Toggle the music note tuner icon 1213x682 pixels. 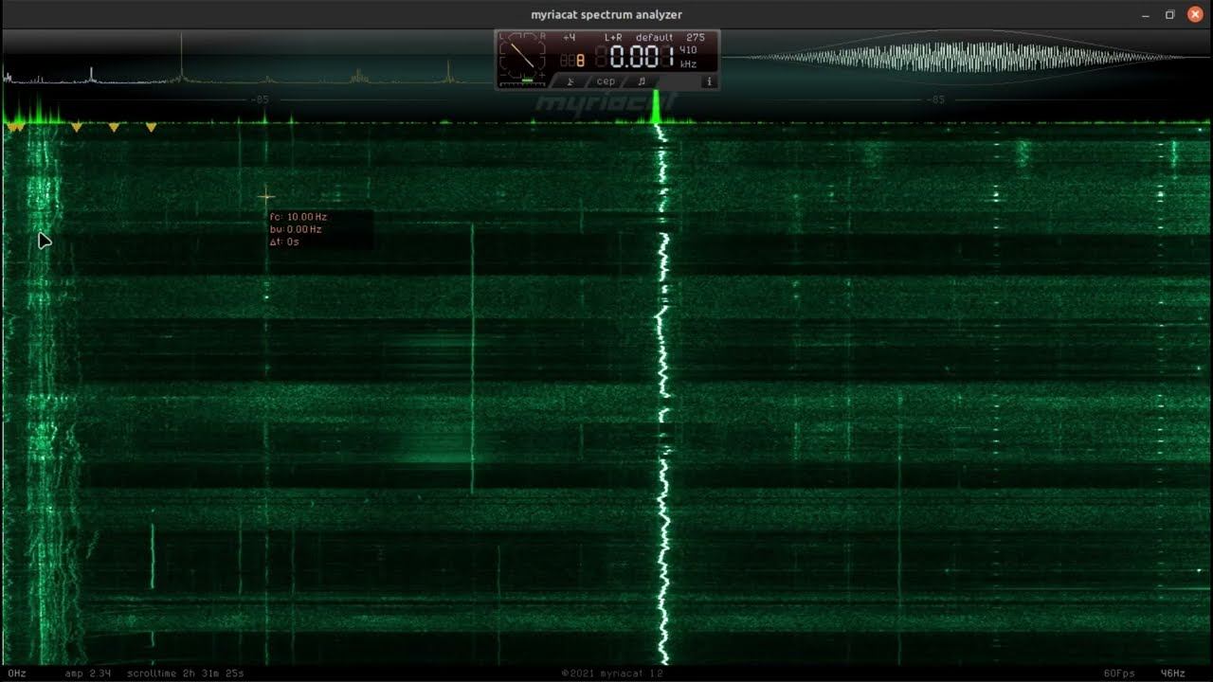coord(642,81)
